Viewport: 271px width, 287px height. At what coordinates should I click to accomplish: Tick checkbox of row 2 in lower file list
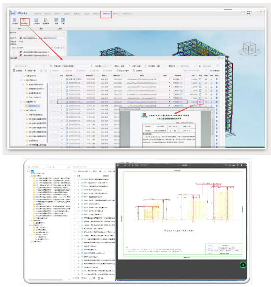click(74, 183)
